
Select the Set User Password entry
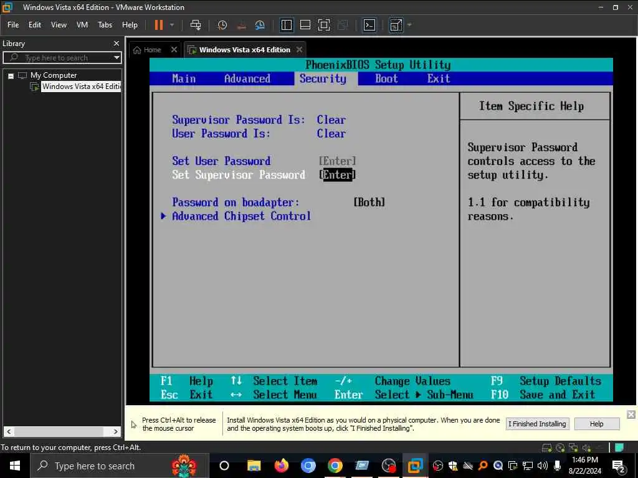click(221, 161)
